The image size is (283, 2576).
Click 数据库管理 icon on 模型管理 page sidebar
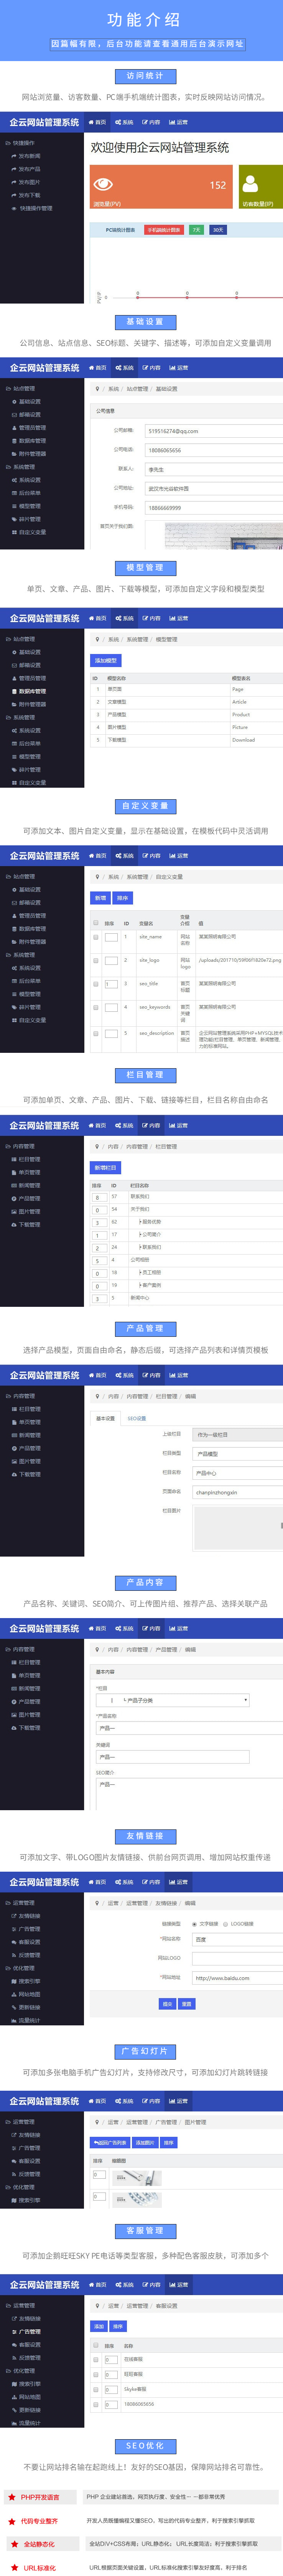14,691
